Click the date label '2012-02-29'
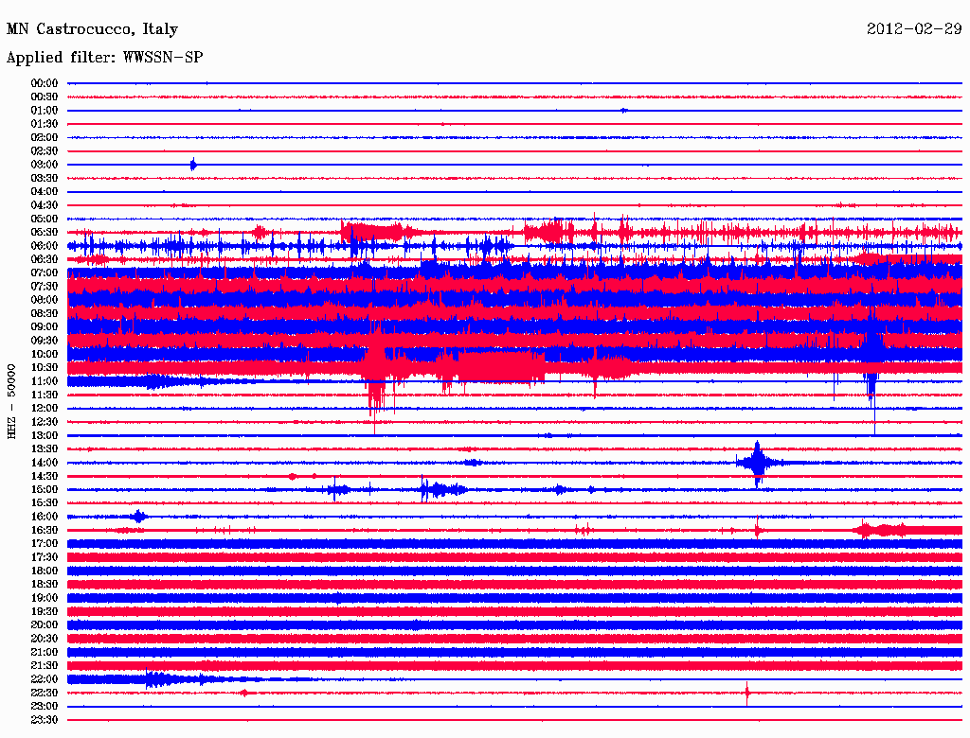The height and width of the screenshot is (738, 970). coord(914,28)
